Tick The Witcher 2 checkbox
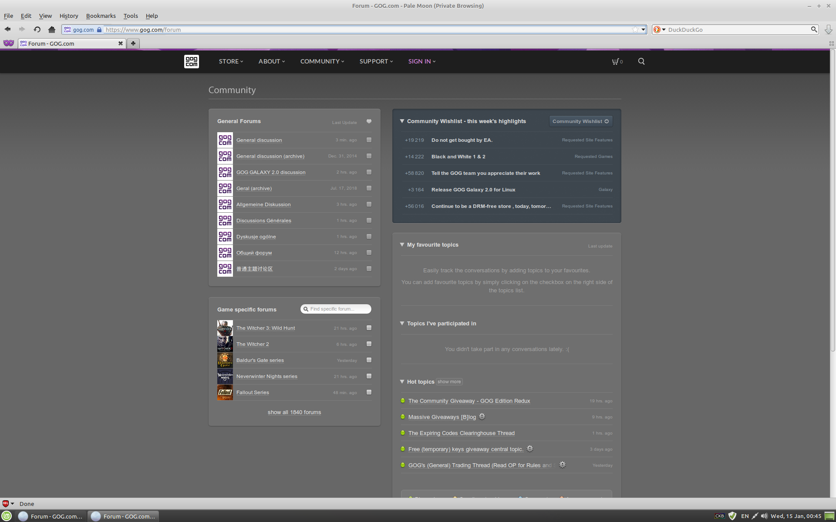The image size is (836, 522). (x=369, y=344)
